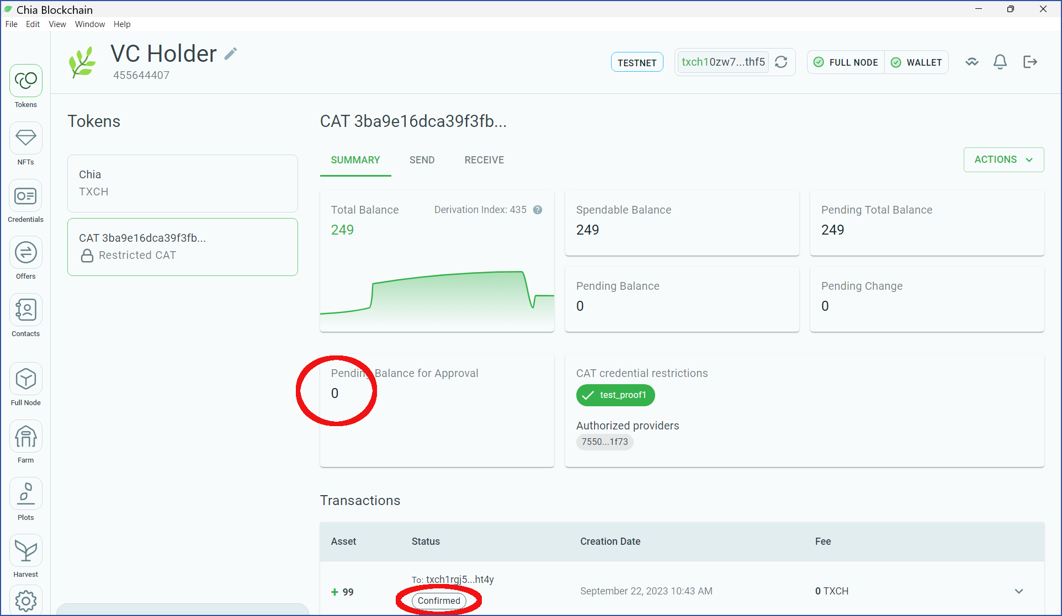The width and height of the screenshot is (1062, 616).
Task: Click the Spendable Balance card
Action: [682, 223]
